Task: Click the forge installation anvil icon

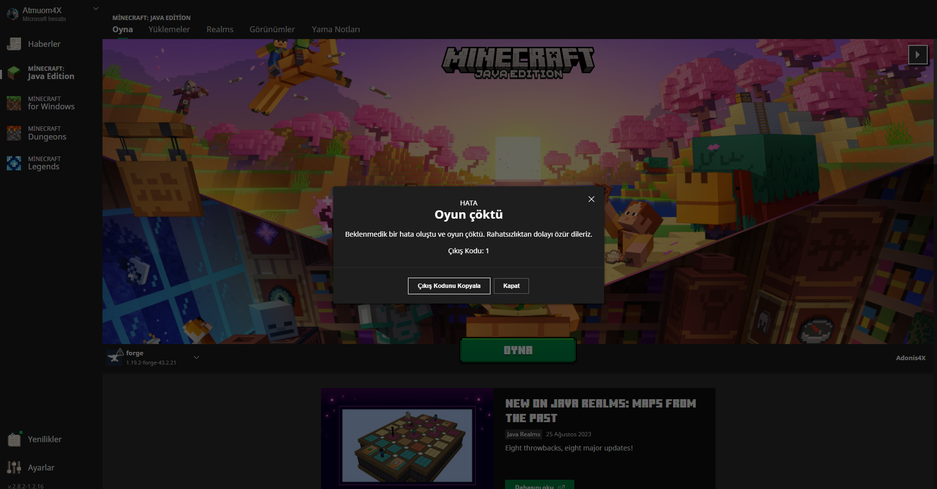Action: [x=115, y=357]
